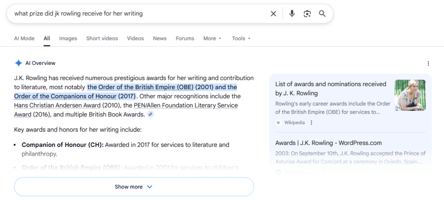The width and height of the screenshot is (444, 200).
Task: Expand AI Overview with Show more
Action: [x=134, y=187]
